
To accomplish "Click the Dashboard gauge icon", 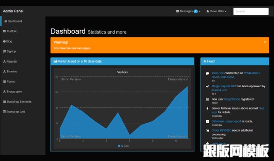I will (6, 21).
